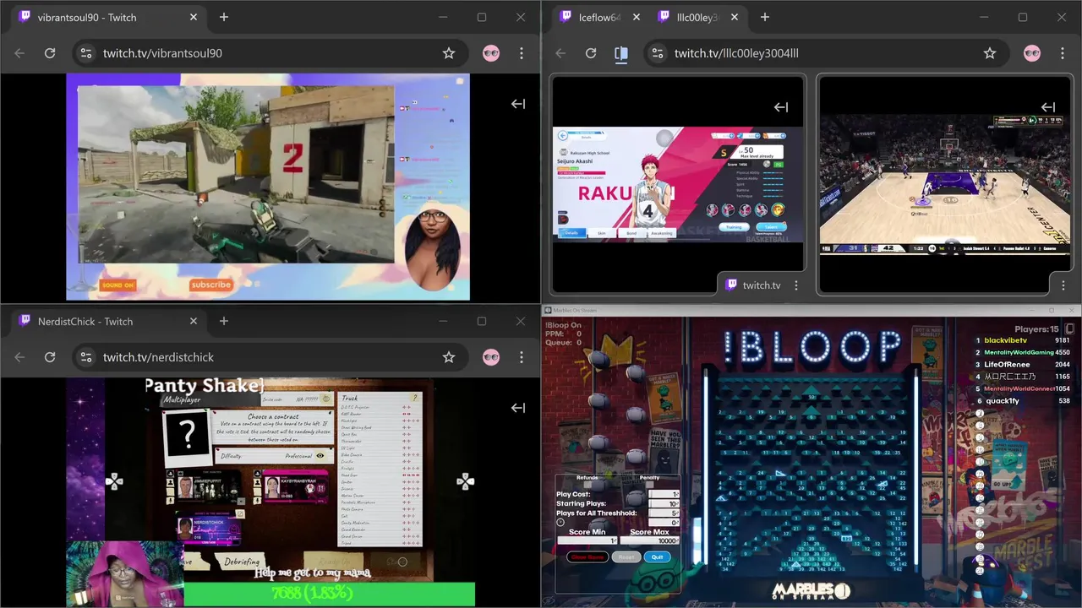Click small clock icon below Plays Threshold

coord(560,523)
